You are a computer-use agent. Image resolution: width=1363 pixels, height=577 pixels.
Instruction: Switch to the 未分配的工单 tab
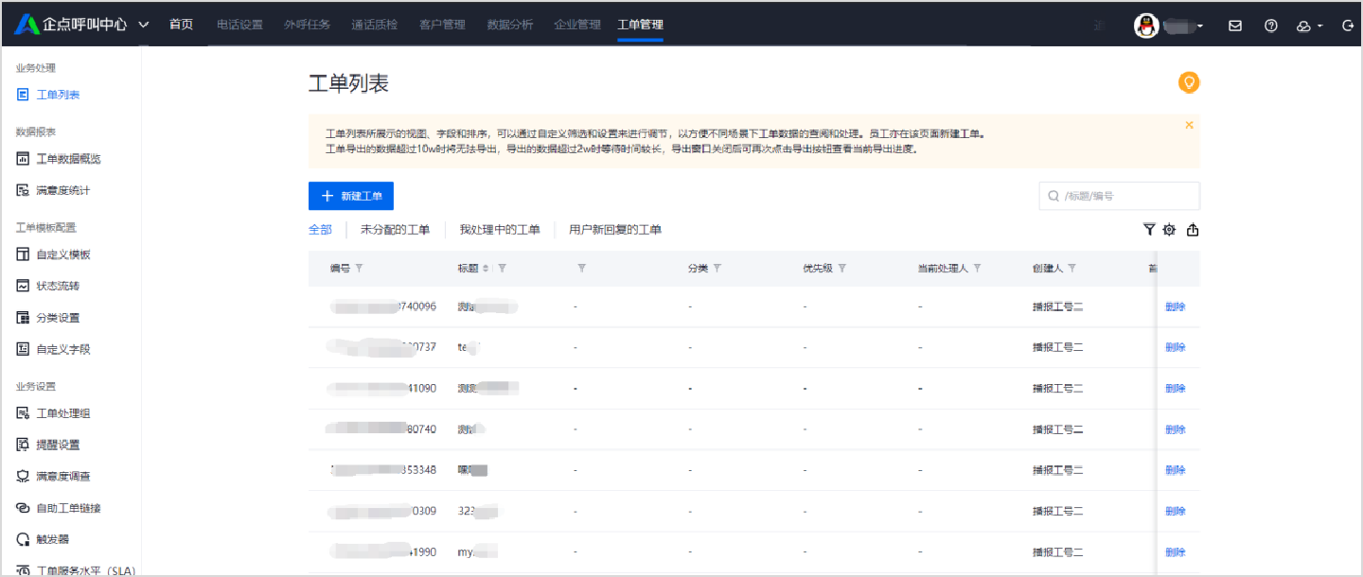pos(395,230)
